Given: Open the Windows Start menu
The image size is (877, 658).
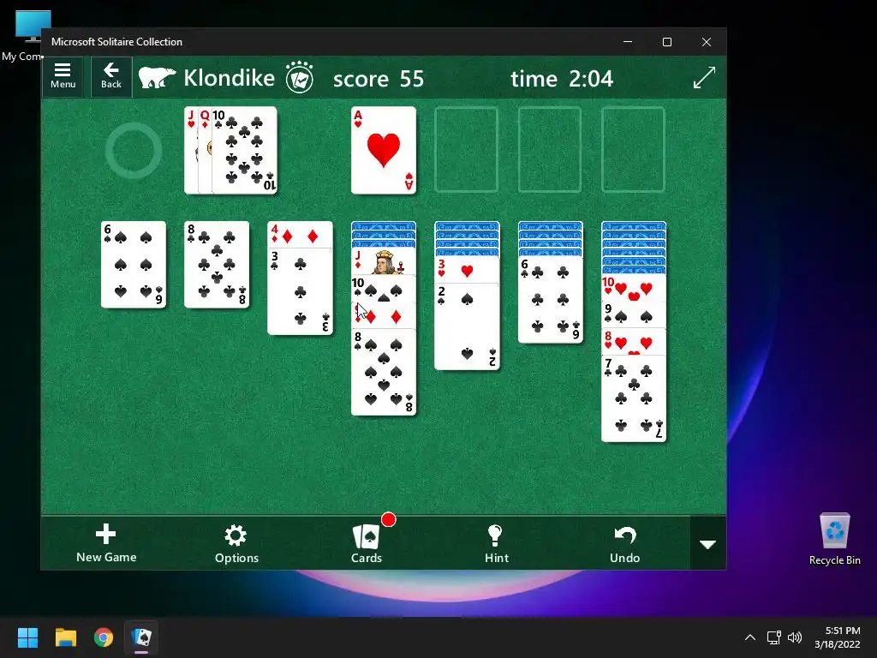Looking at the screenshot, I should point(27,637).
